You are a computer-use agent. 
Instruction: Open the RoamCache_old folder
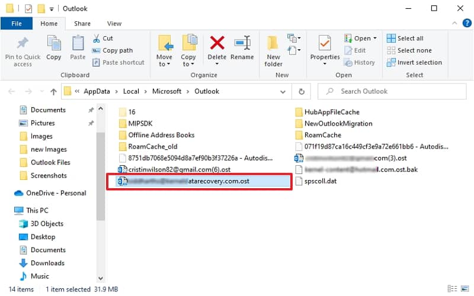coord(152,147)
